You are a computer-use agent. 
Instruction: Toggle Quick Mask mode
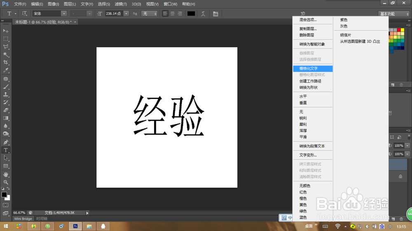coord(5,205)
